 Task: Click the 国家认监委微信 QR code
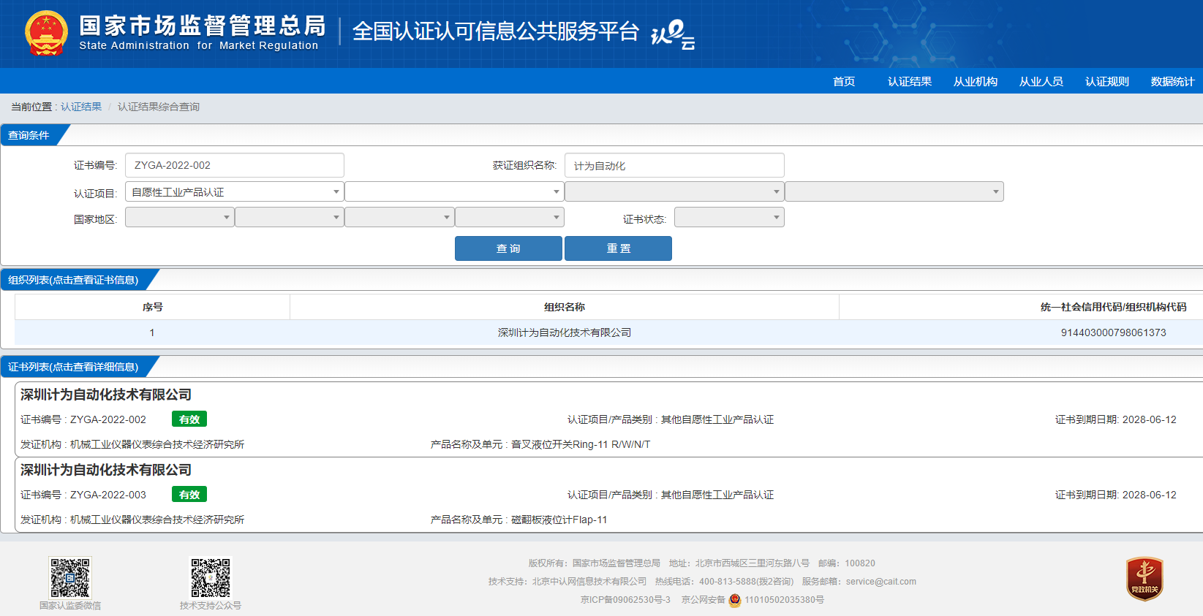pyautogui.click(x=70, y=578)
